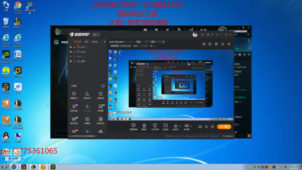Toggle visibility of 文本 1 layer
Viewport: 302px width, 170px height.
71,52
